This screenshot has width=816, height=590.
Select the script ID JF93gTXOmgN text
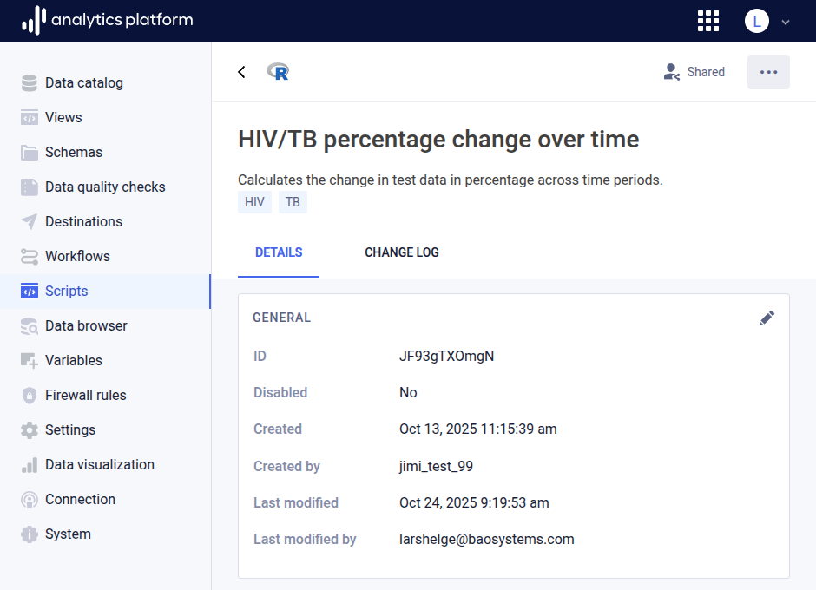[446, 356]
